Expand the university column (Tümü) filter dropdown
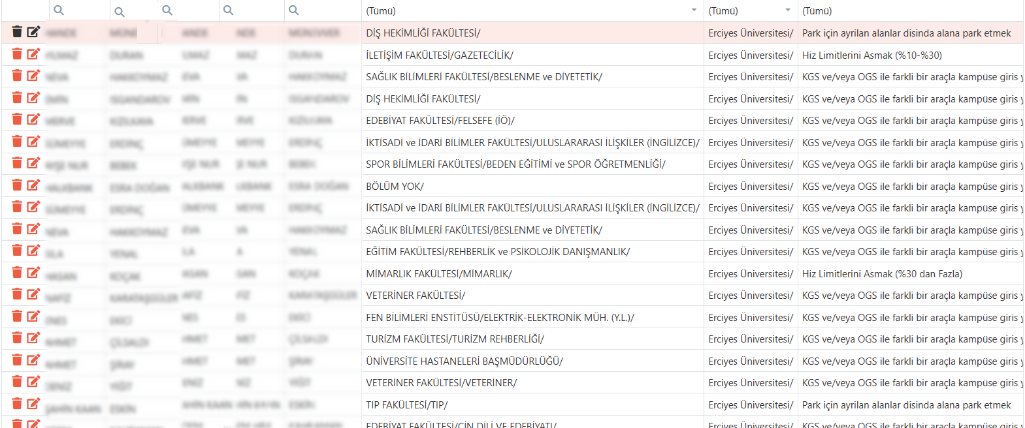This screenshot has height=428, width=1025. [787, 10]
